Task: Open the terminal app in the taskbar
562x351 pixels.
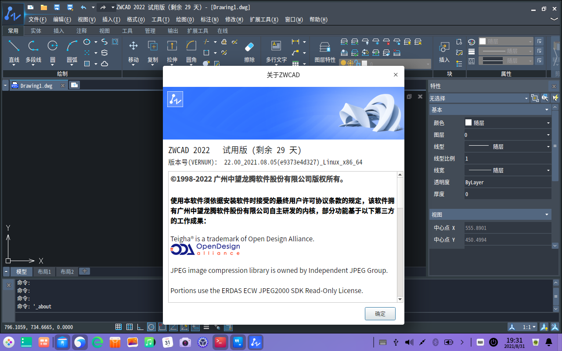Action: coord(220,342)
